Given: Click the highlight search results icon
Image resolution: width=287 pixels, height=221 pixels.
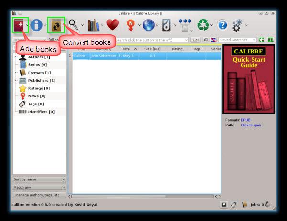Looking at the screenshot, I should click(x=213, y=40).
